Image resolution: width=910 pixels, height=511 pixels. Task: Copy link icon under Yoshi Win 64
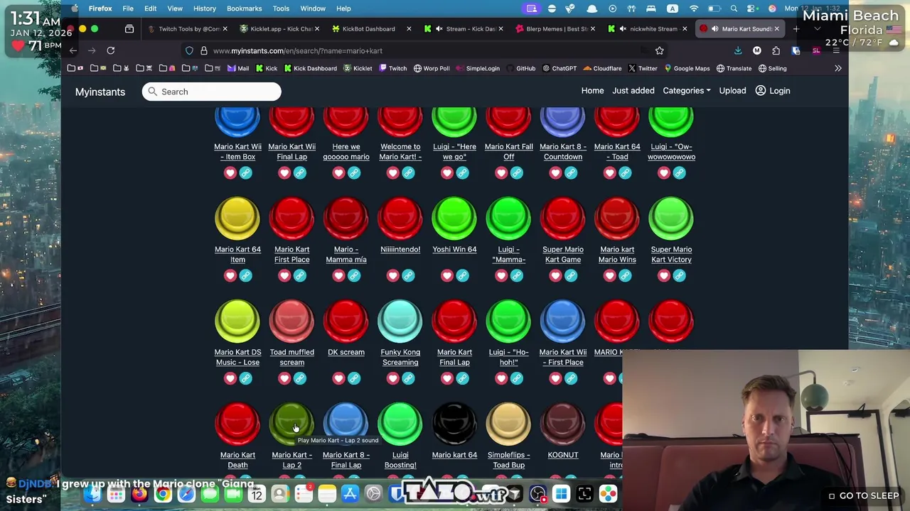[463, 275]
